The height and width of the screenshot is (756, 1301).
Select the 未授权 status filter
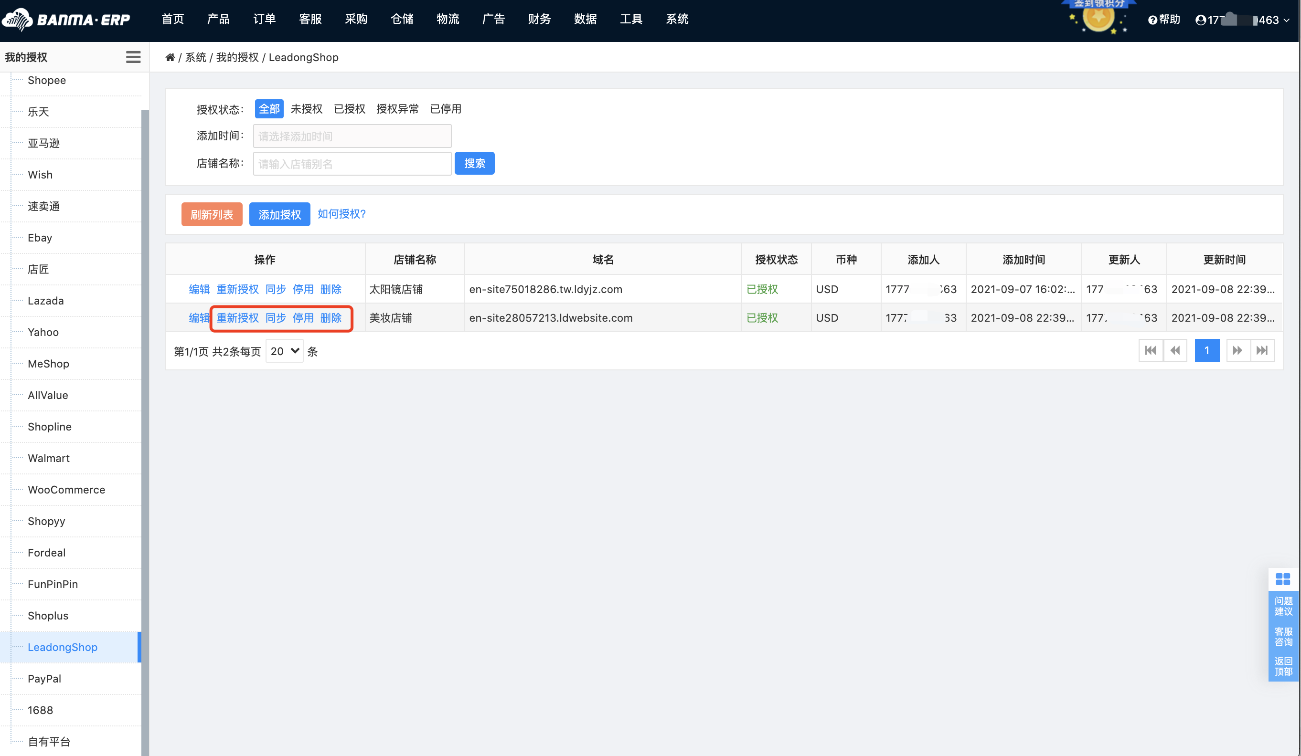[x=307, y=108]
